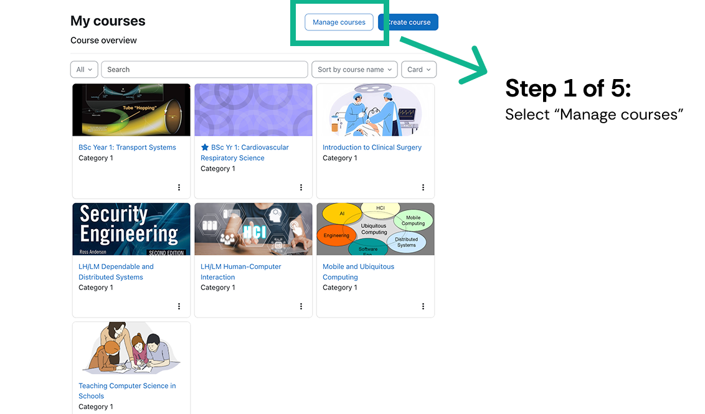Open the All courses filter dropdown
This screenshot has height=414, width=705.
[x=84, y=70]
